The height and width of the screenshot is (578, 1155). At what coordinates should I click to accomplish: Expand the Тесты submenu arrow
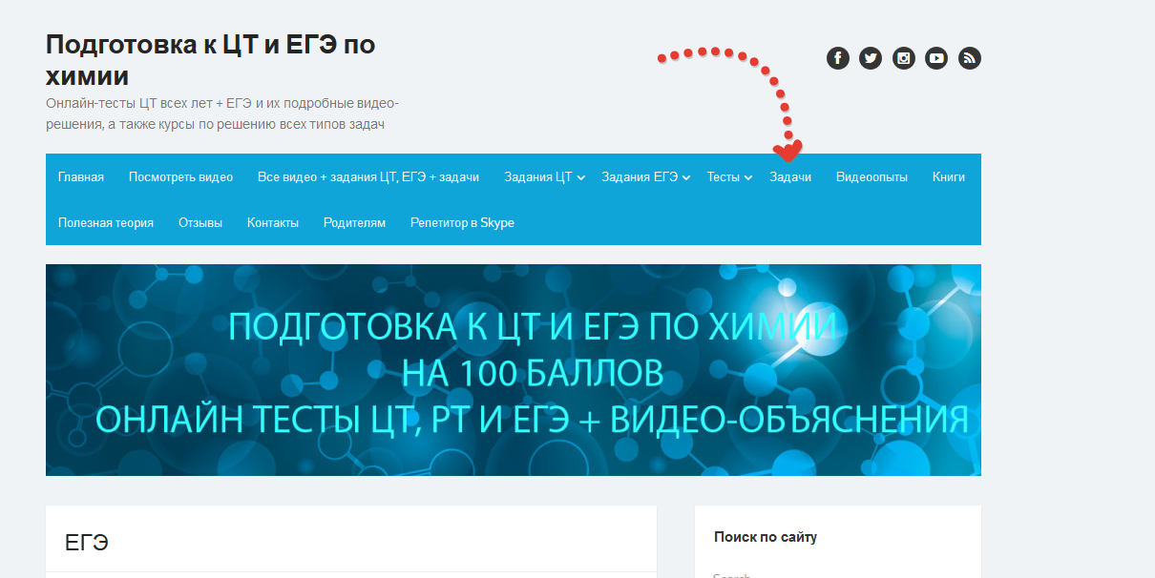point(748,177)
